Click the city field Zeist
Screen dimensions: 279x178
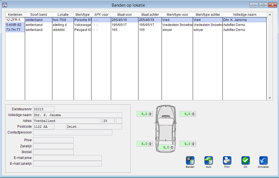[94, 127]
